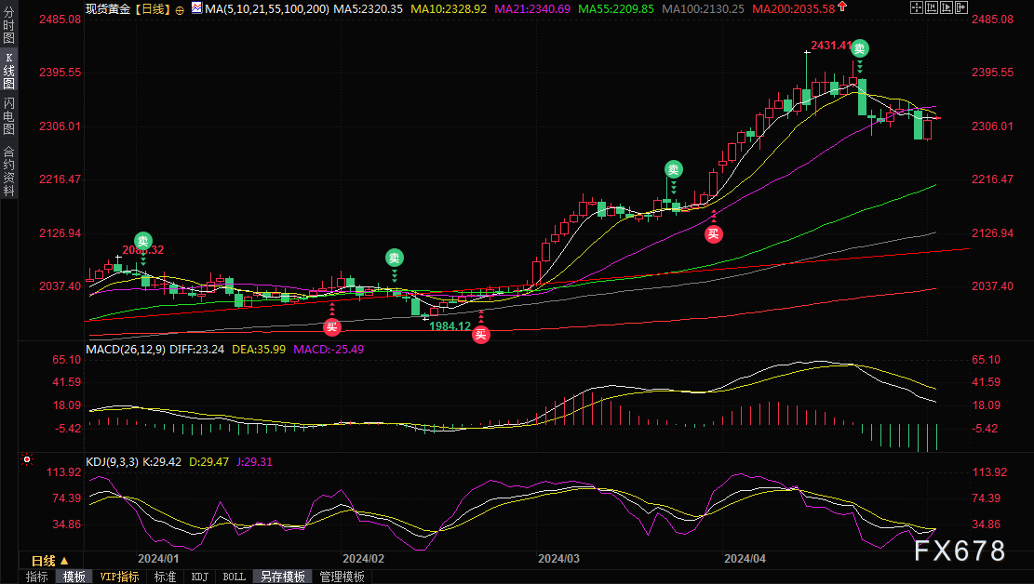Click the play-forward axis icon
Viewport: 1034px width, 584px height.
(947, 8)
